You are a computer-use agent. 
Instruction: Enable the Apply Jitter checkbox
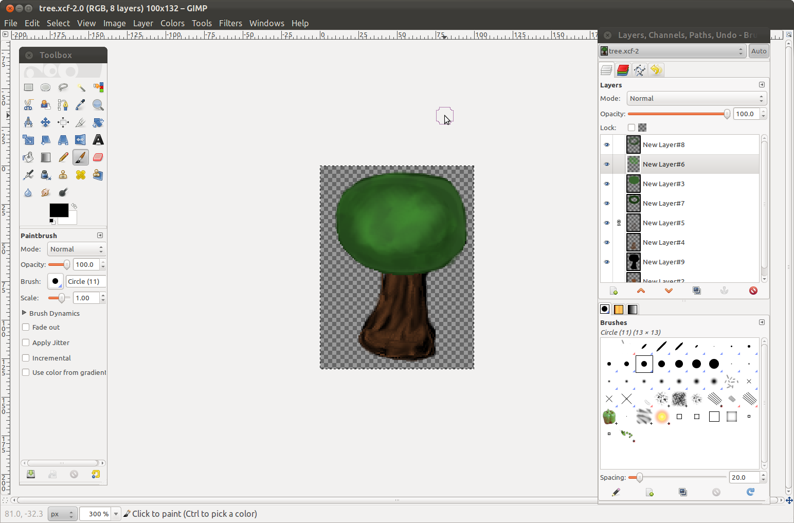[x=26, y=342]
